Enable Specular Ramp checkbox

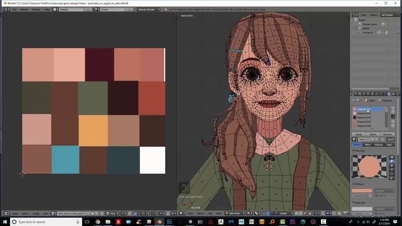pyautogui.click(x=376, y=213)
